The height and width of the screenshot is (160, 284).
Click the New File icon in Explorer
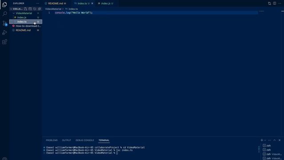[25, 9]
